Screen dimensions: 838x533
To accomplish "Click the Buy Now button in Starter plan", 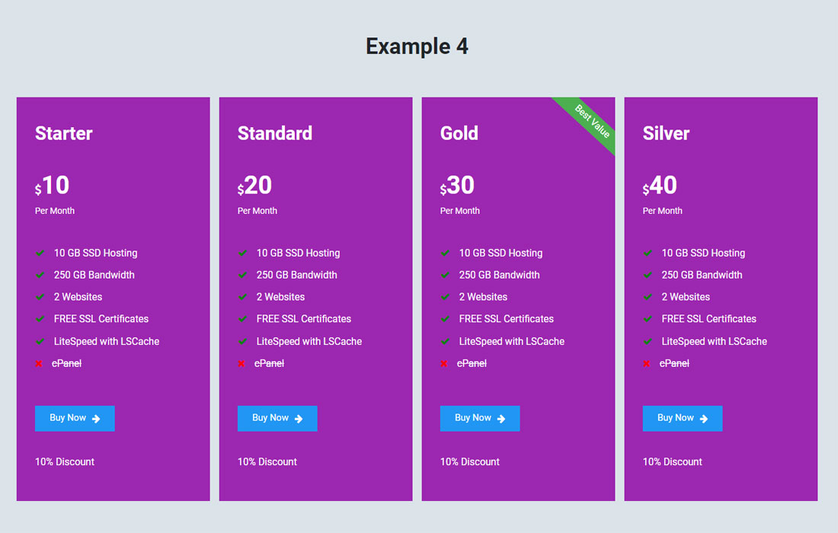I will point(75,418).
